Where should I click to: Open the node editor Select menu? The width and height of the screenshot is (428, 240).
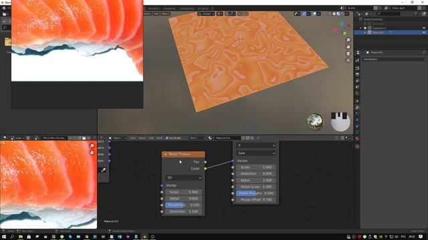142,138
